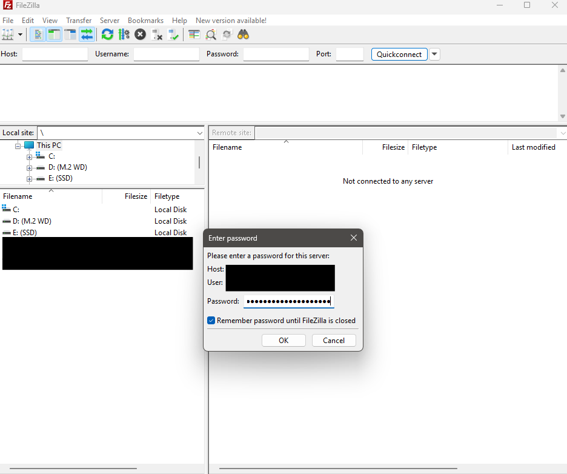The height and width of the screenshot is (474, 567).
Task: Toggle processing of the transfer queue
Action: (124, 35)
